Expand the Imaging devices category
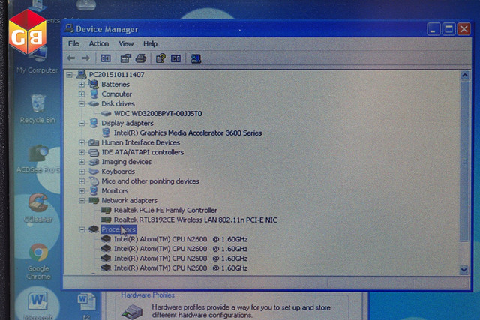This screenshot has width=480, height=320. (82, 162)
